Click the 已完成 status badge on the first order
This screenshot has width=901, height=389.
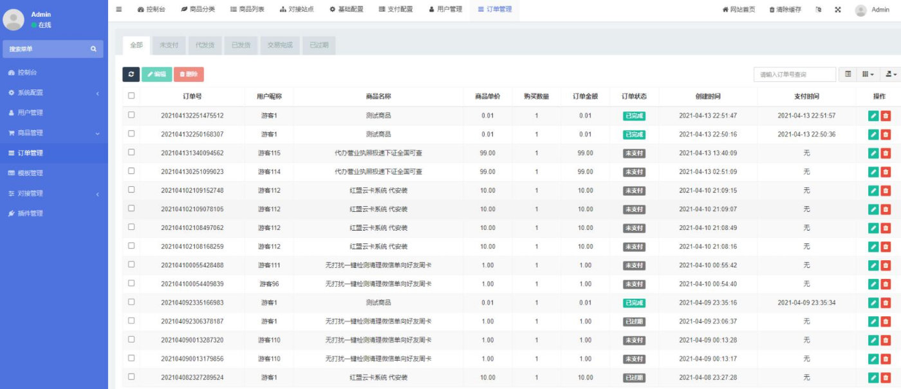tap(634, 117)
